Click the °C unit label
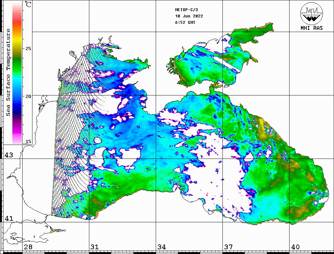Viewport: 334px width, 254px height. [28, 4]
